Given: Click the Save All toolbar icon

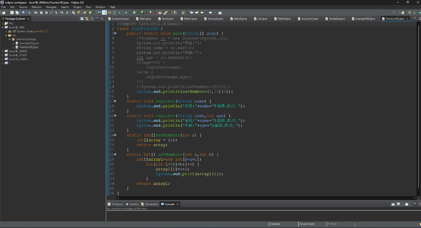Looking at the screenshot, I should pos(17,13).
